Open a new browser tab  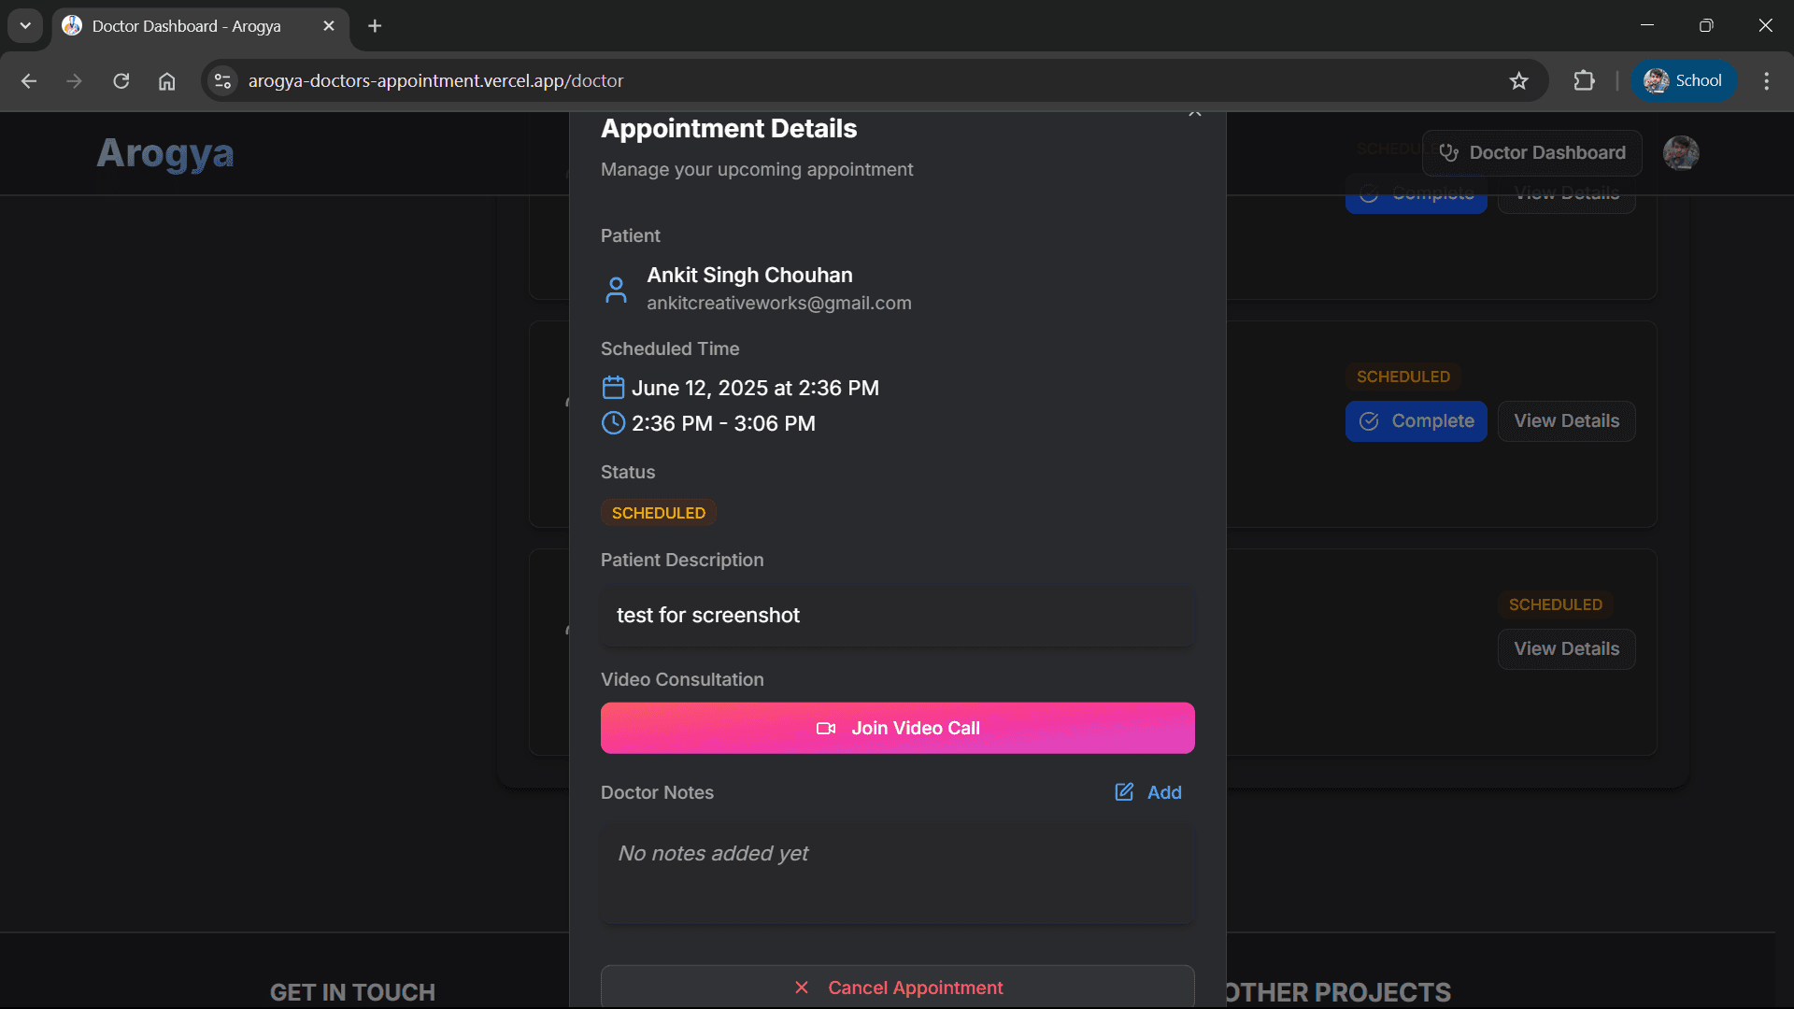(x=375, y=26)
